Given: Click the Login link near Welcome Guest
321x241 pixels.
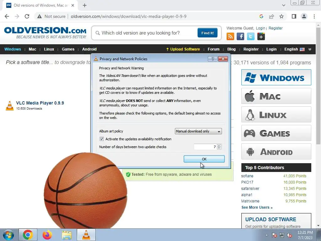Looking at the screenshot, I should pos(260,28).
